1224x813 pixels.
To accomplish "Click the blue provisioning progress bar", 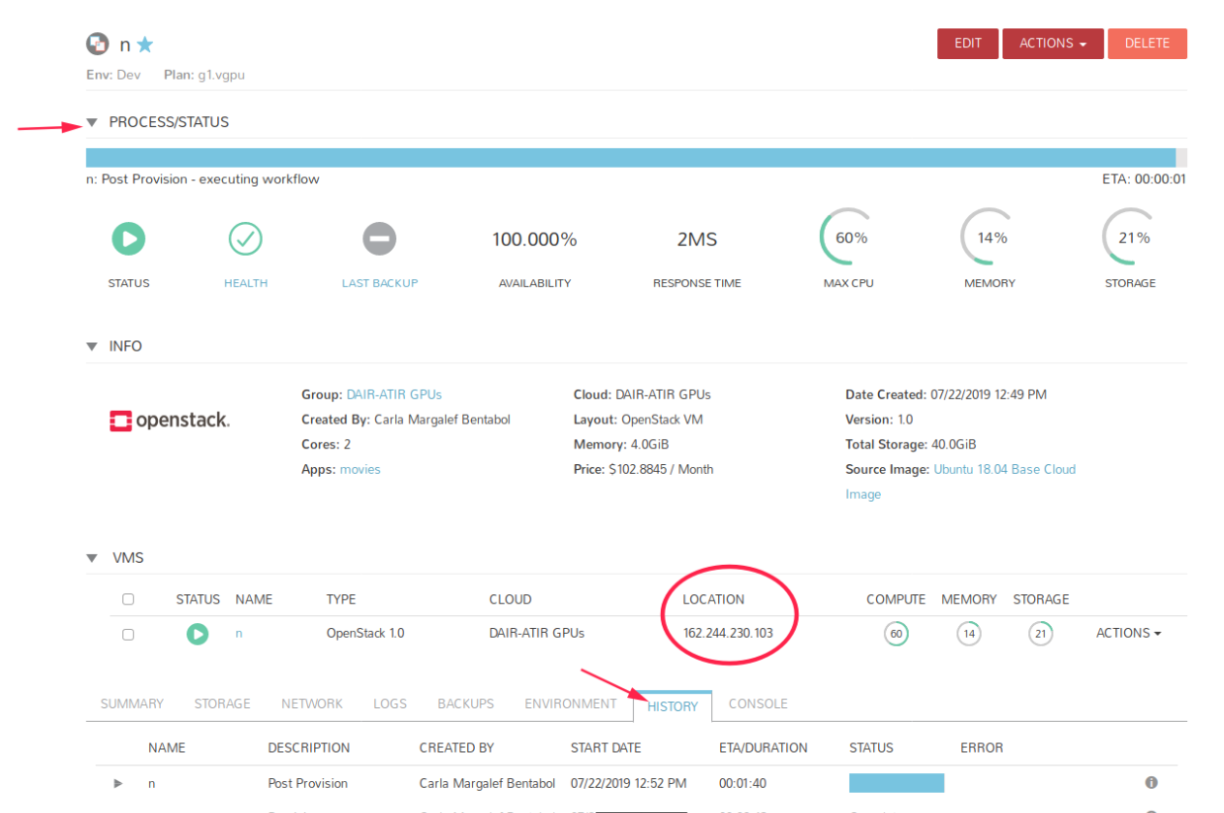I will click(x=630, y=158).
